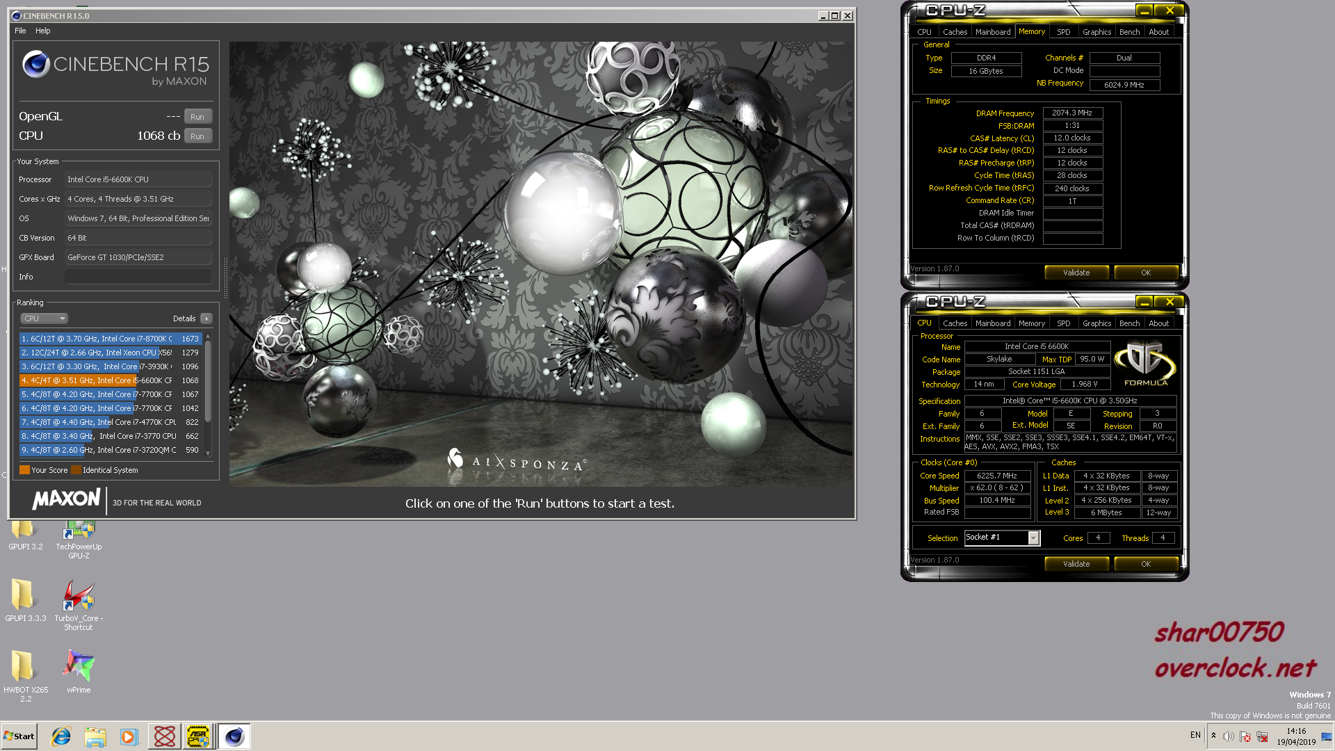The height and width of the screenshot is (751, 1335).
Task: Click the NB Frequency value 6024.9 MHz
Action: pos(1124,85)
